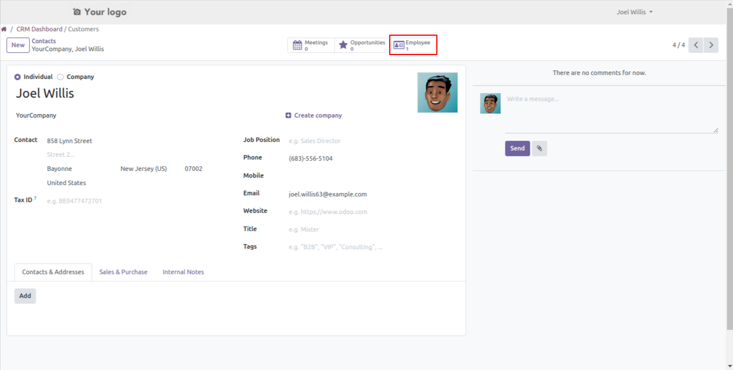733x370 pixels.
Task: Click the home icon in breadcrumb
Action: click(4, 29)
